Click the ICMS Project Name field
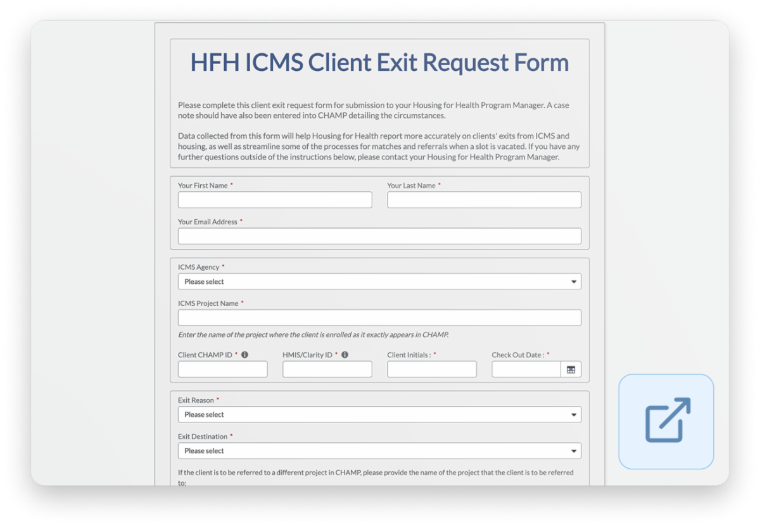This screenshot has height=527, width=760. coord(379,317)
